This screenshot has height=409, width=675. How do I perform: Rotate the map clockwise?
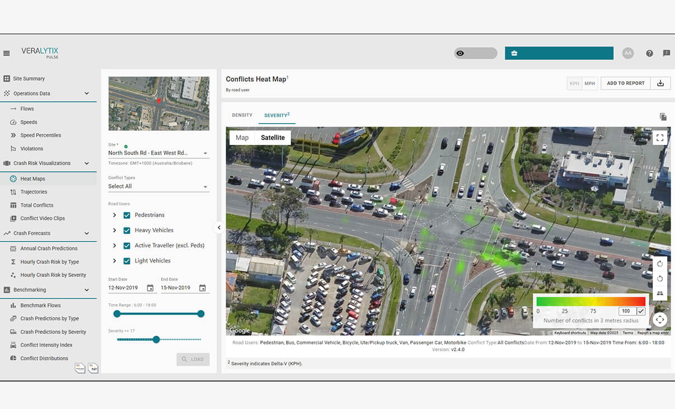click(660, 264)
